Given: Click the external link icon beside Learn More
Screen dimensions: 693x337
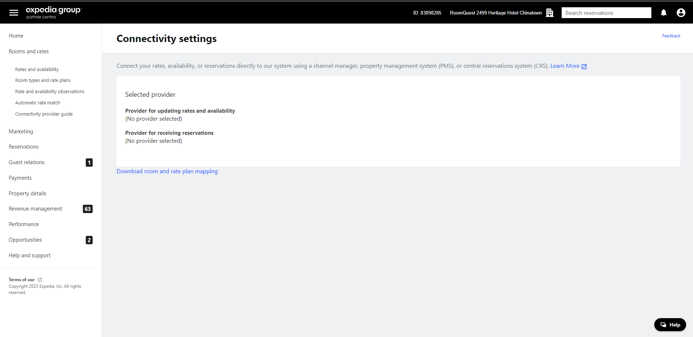Looking at the screenshot, I should pos(584,66).
